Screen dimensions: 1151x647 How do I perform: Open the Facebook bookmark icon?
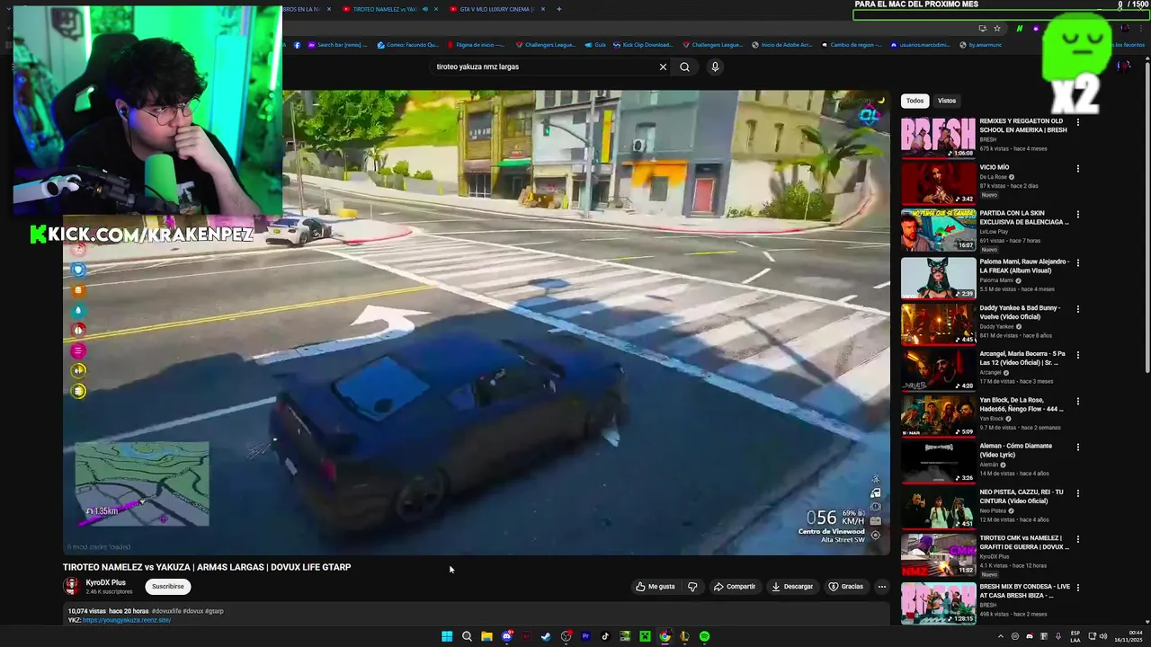299,45
